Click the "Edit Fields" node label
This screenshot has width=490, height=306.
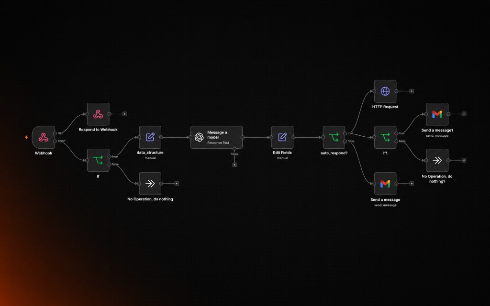click(x=282, y=153)
